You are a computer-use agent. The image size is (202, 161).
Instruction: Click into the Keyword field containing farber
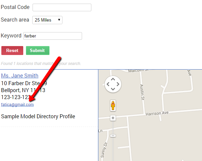(52, 36)
